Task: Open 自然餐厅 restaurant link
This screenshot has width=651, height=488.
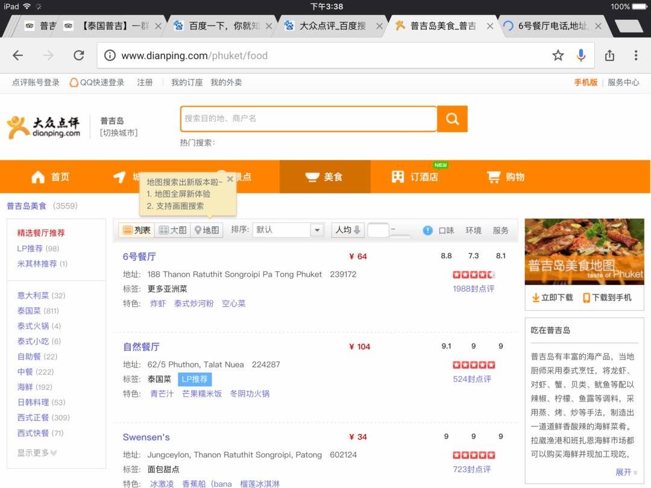Action: coord(141,347)
